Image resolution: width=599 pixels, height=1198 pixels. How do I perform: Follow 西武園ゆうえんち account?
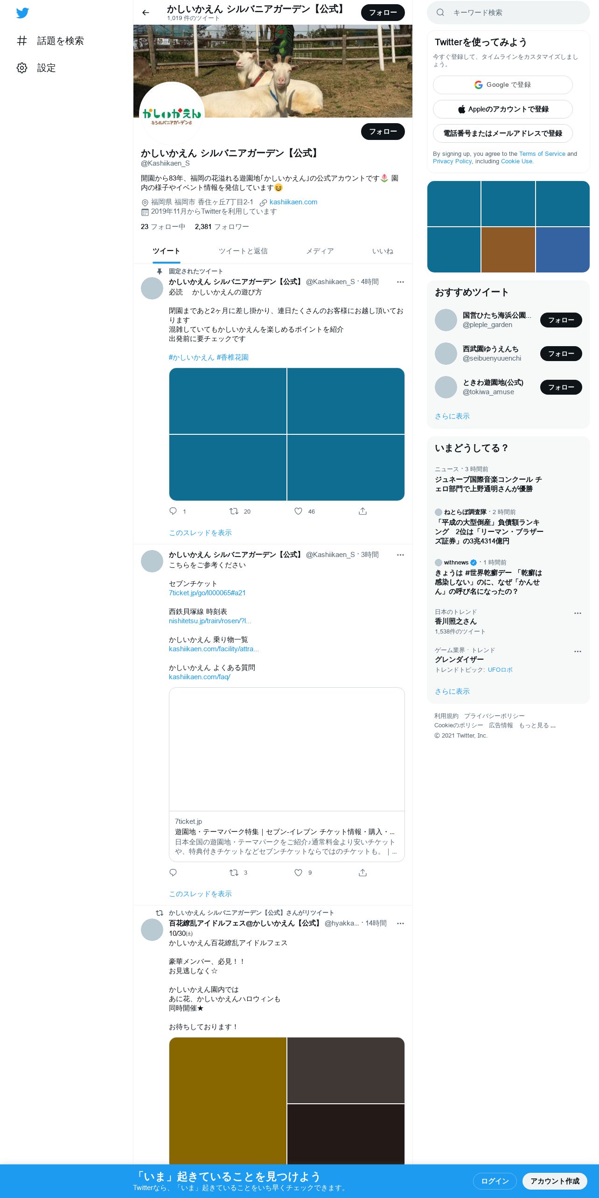(561, 354)
